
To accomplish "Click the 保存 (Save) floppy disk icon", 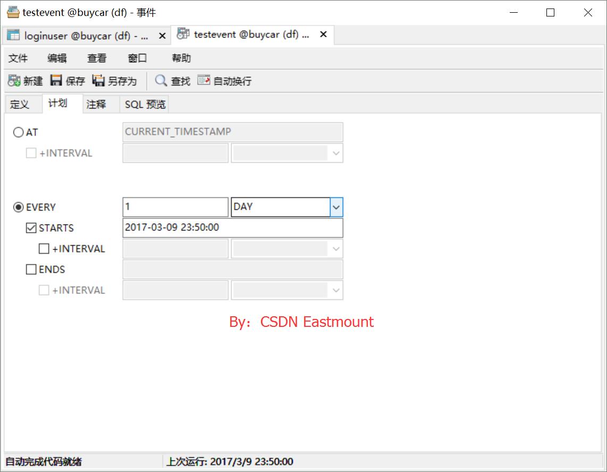I will pyautogui.click(x=56, y=81).
